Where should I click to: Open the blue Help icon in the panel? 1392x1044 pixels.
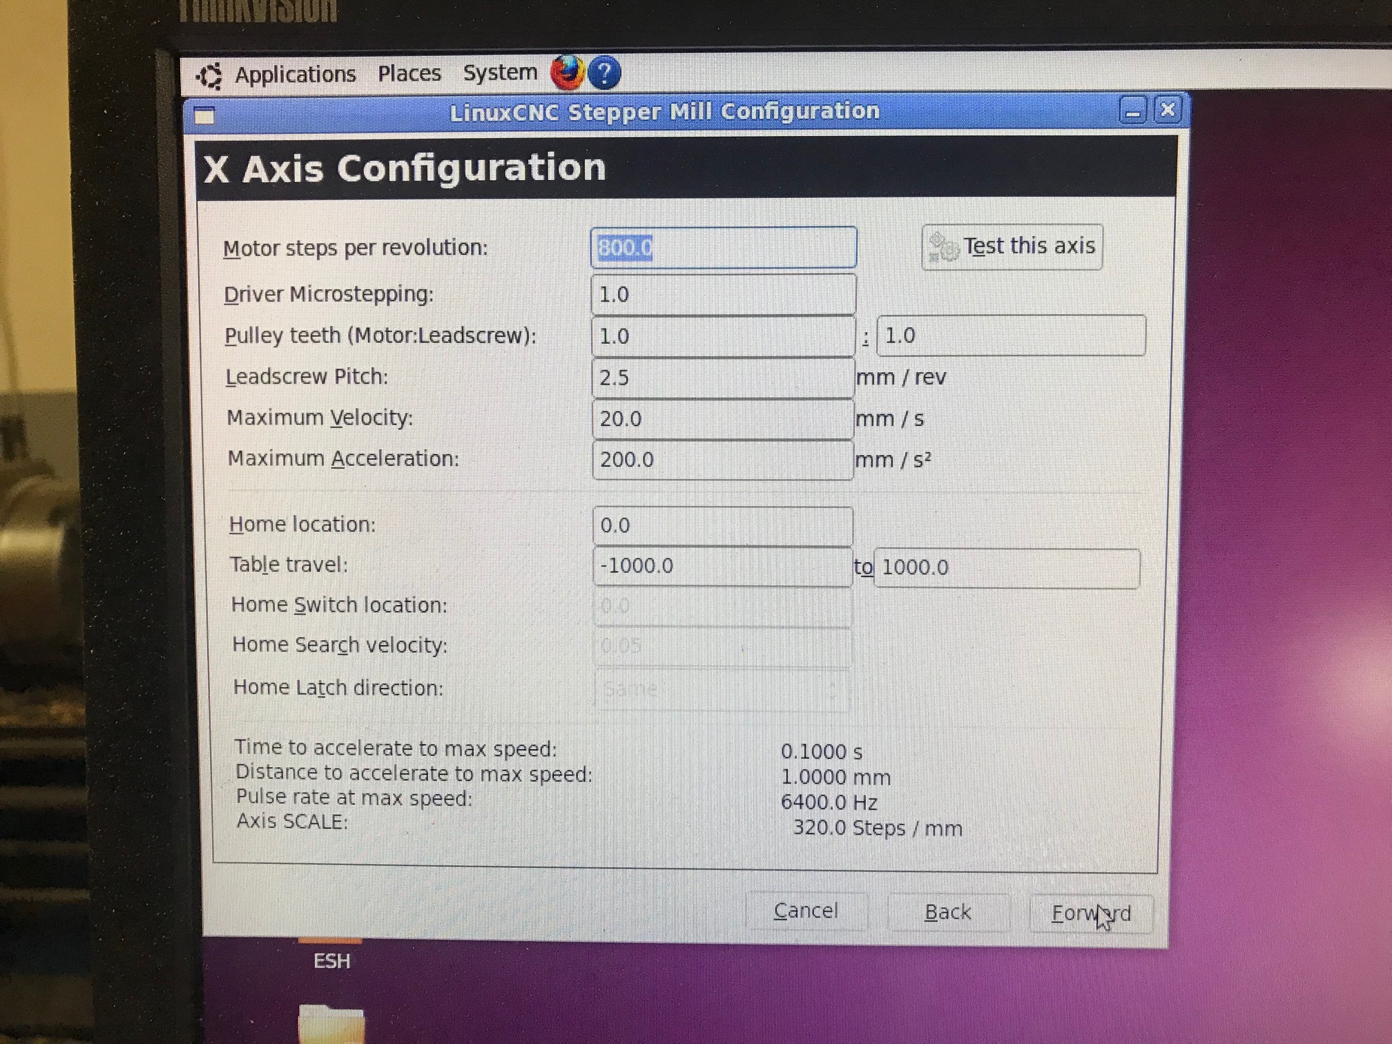(605, 72)
